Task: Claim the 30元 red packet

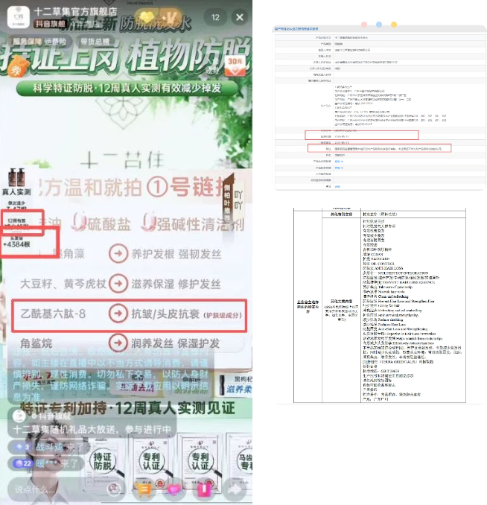Action: tap(235, 66)
